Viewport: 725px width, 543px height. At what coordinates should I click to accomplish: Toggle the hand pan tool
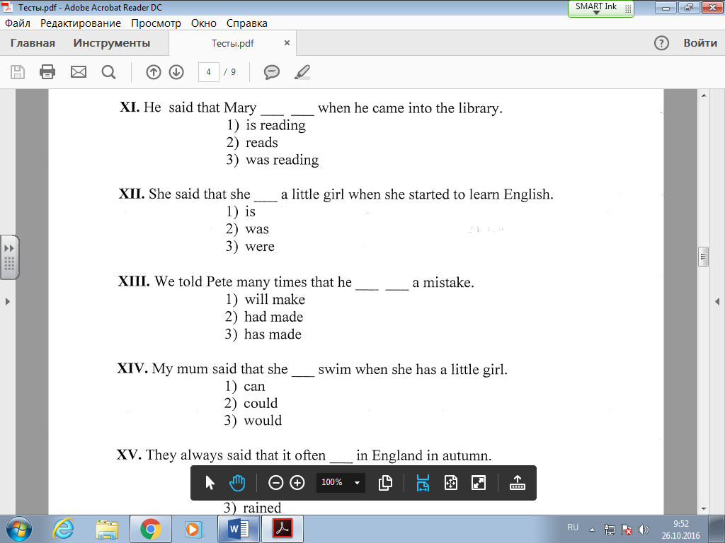coord(237,483)
